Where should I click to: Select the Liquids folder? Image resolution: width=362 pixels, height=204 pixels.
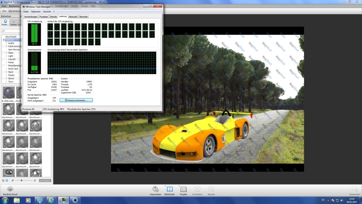pos(12,59)
